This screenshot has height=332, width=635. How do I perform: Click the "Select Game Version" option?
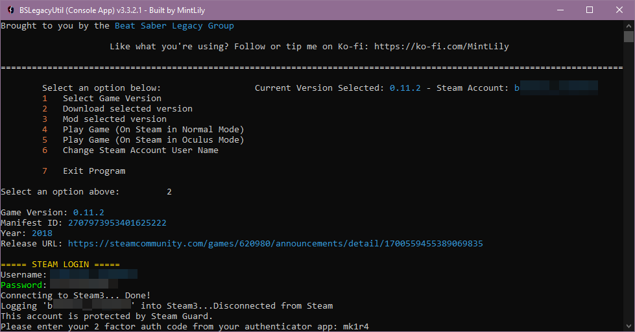tap(112, 99)
